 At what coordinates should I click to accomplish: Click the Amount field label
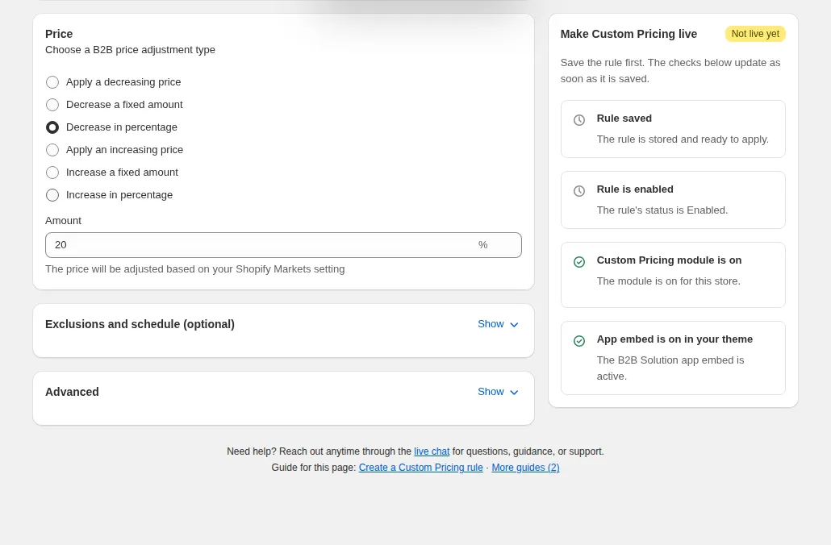(x=63, y=221)
